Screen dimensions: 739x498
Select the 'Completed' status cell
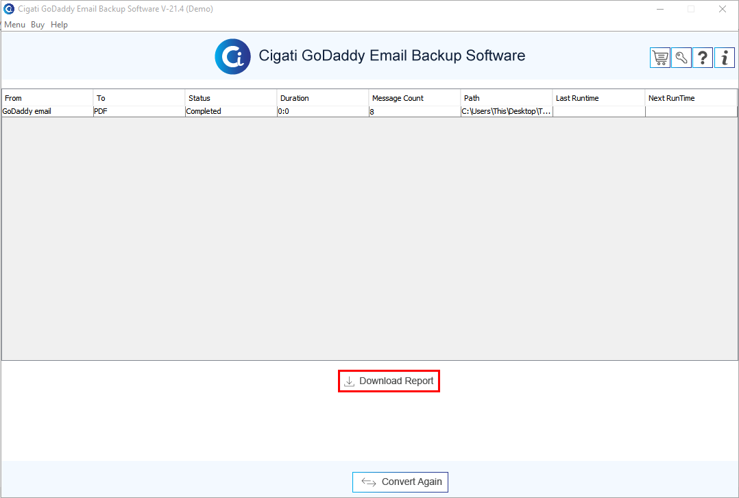tap(231, 111)
